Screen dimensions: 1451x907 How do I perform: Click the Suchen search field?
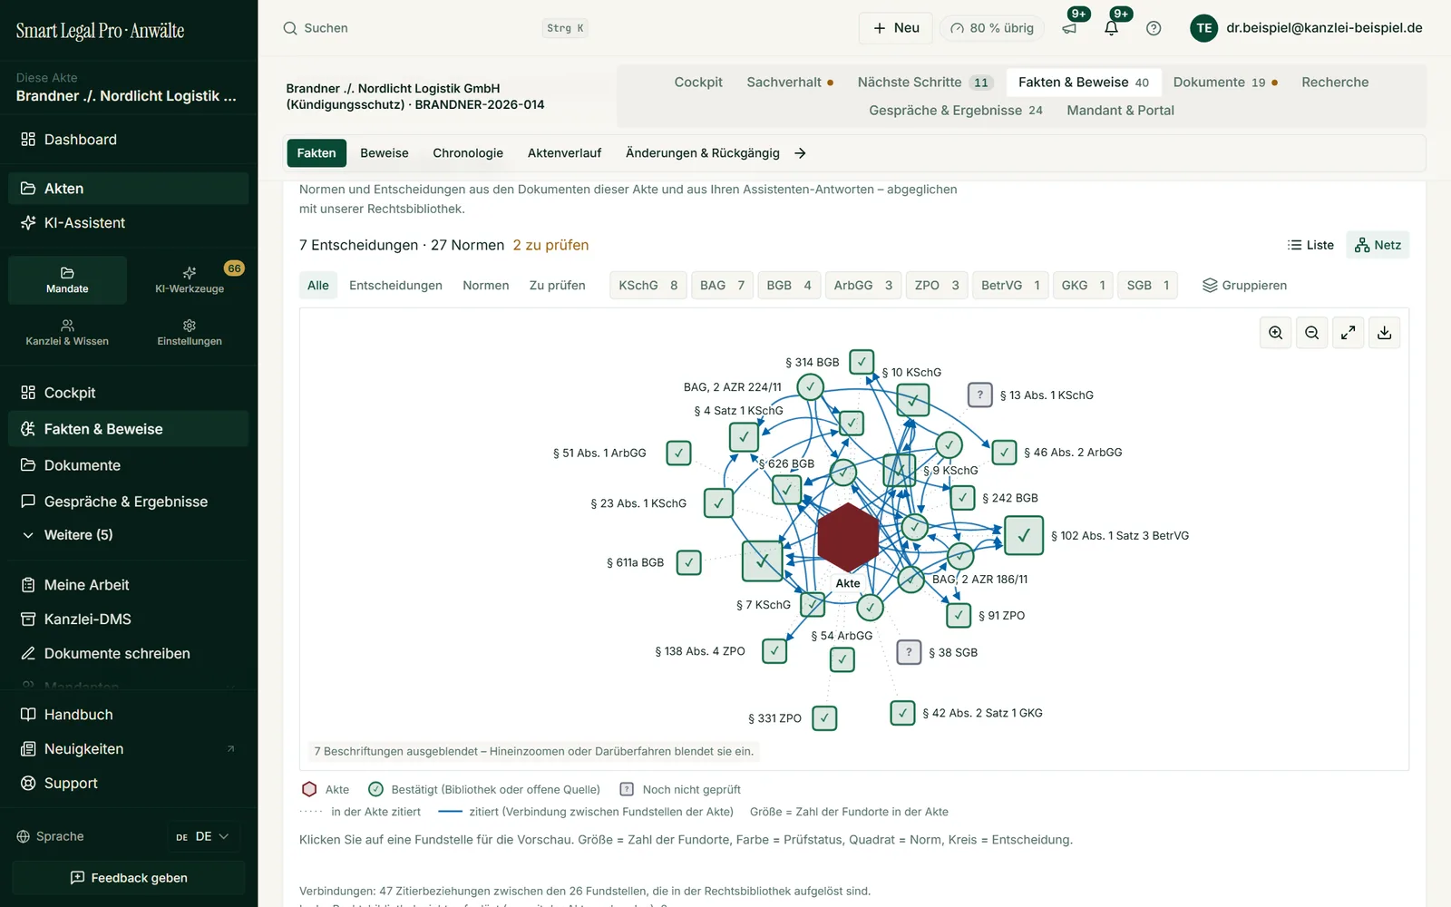click(x=435, y=28)
